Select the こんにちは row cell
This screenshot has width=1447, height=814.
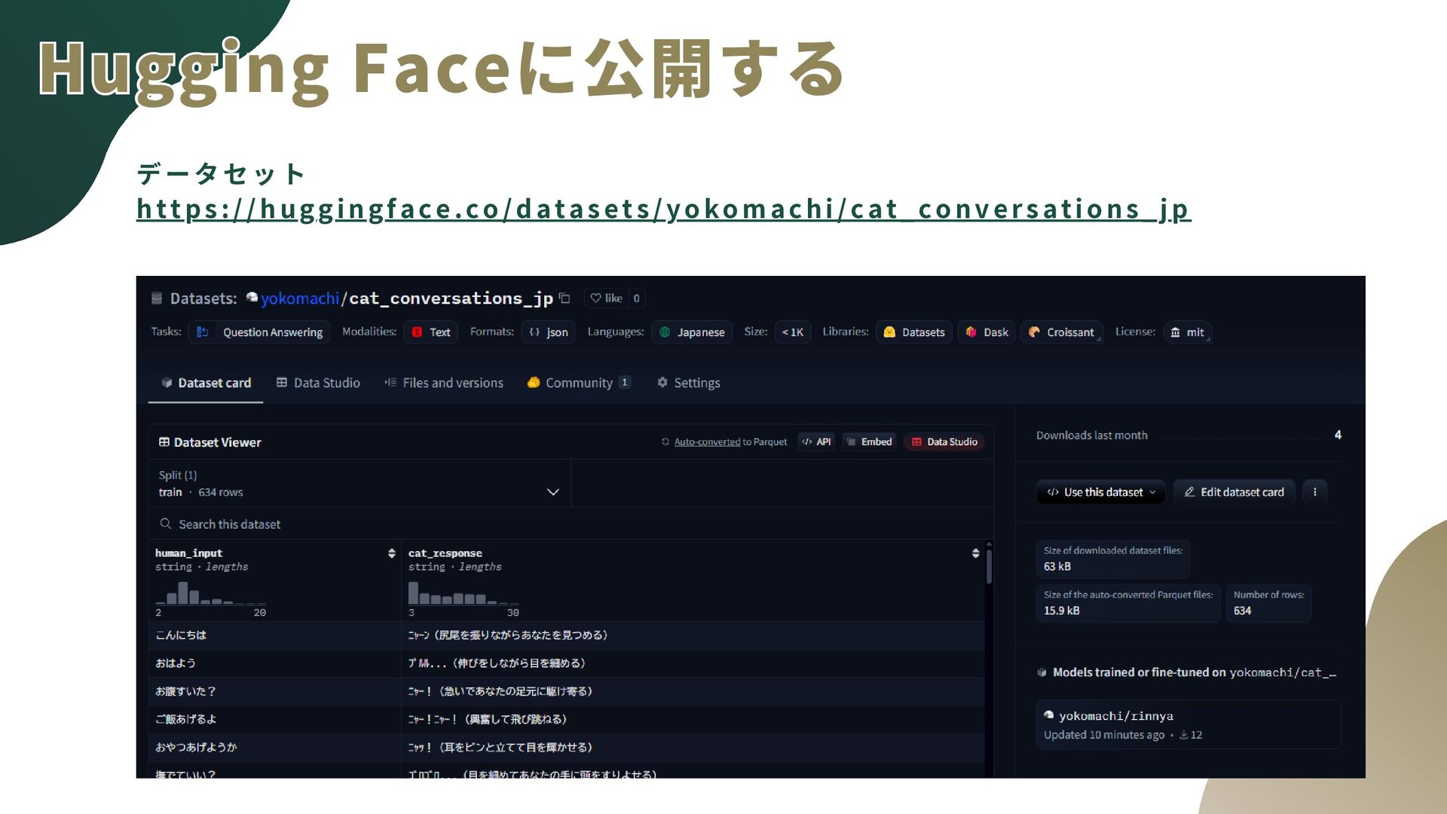[275, 635]
